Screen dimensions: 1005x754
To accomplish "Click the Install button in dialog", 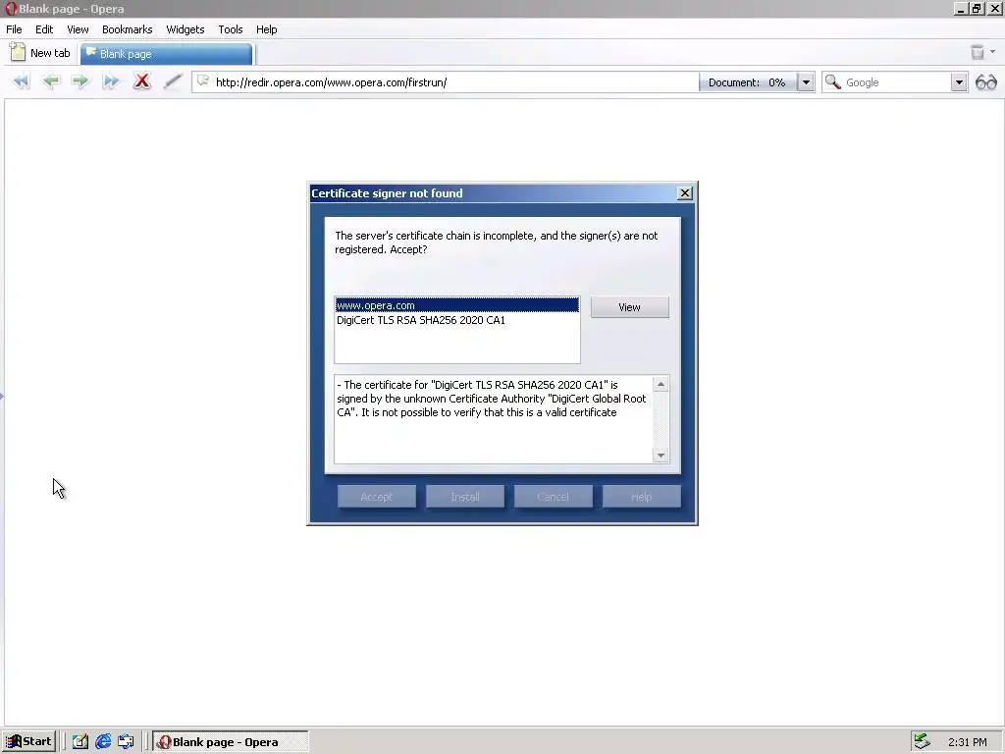I will point(465,497).
